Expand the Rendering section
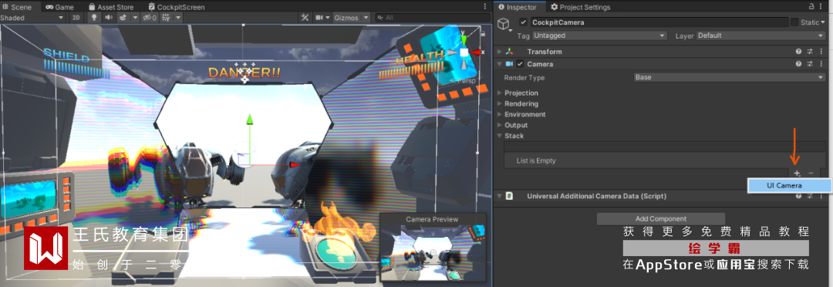This screenshot has width=833, height=287. pos(499,103)
